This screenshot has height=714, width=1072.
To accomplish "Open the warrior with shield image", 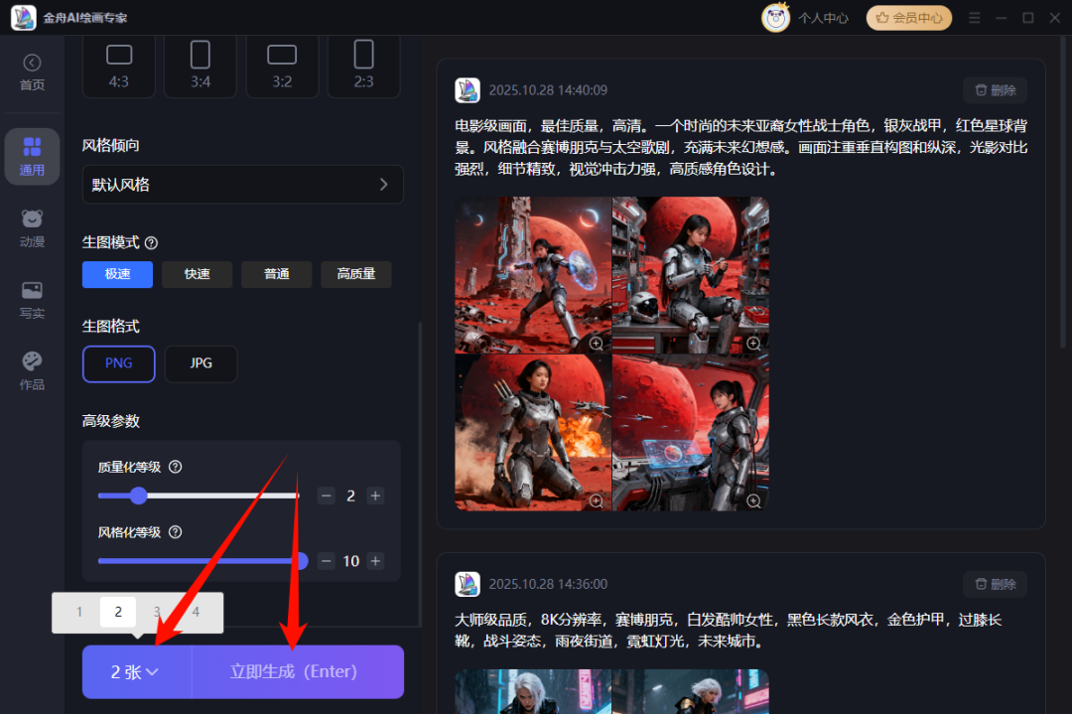I will point(533,276).
